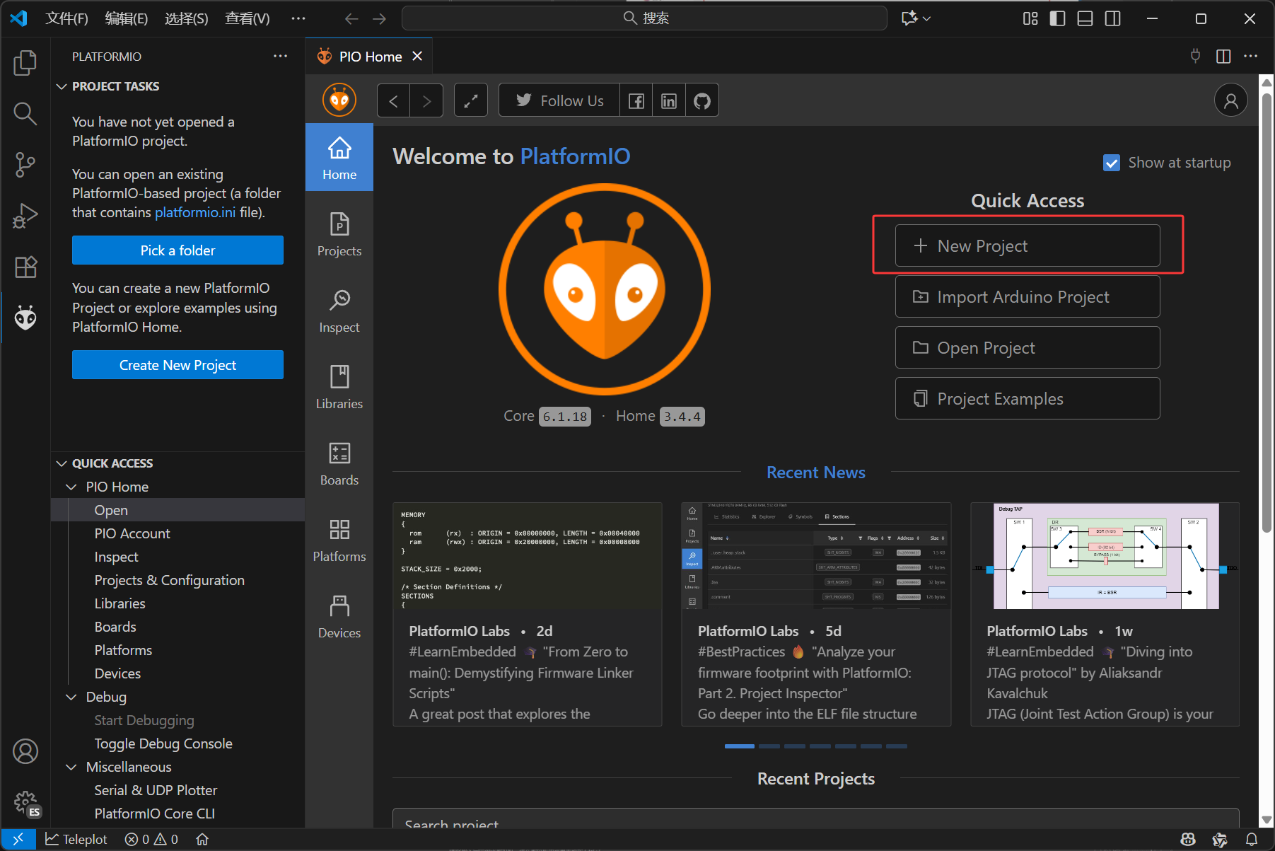Open PlatformIO GitHub page icon
Viewport: 1275px width, 851px height.
[x=702, y=100]
